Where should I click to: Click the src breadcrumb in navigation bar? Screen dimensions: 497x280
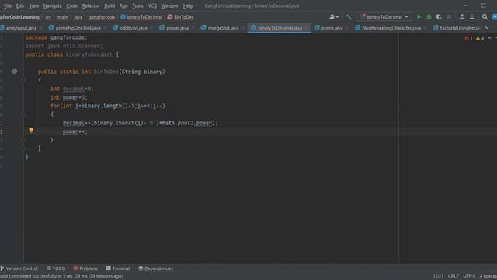48,17
